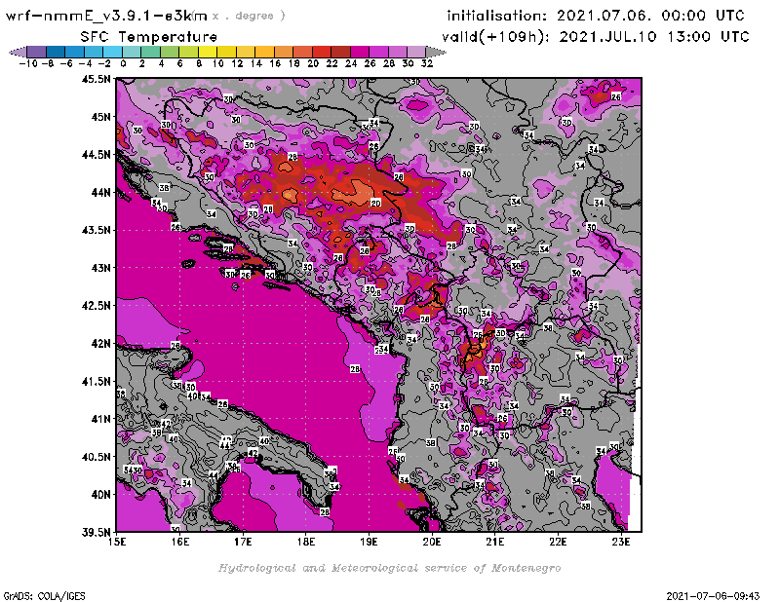Click the '42N' latitude axis label

[100, 344]
